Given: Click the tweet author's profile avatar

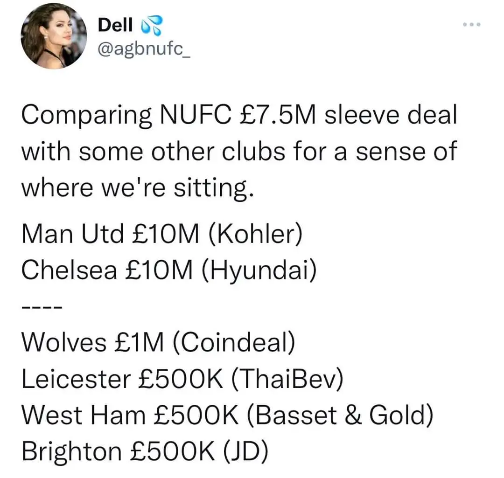Looking at the screenshot, I should (x=54, y=37).
